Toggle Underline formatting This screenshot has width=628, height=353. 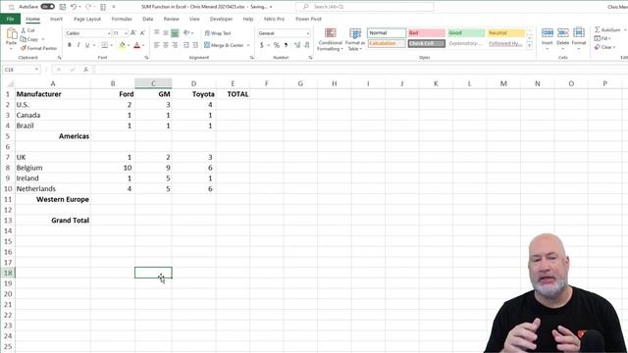[87, 45]
